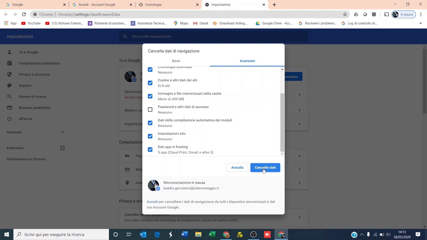
Task: Open the Chrome three-dot menu
Action: [421, 14]
